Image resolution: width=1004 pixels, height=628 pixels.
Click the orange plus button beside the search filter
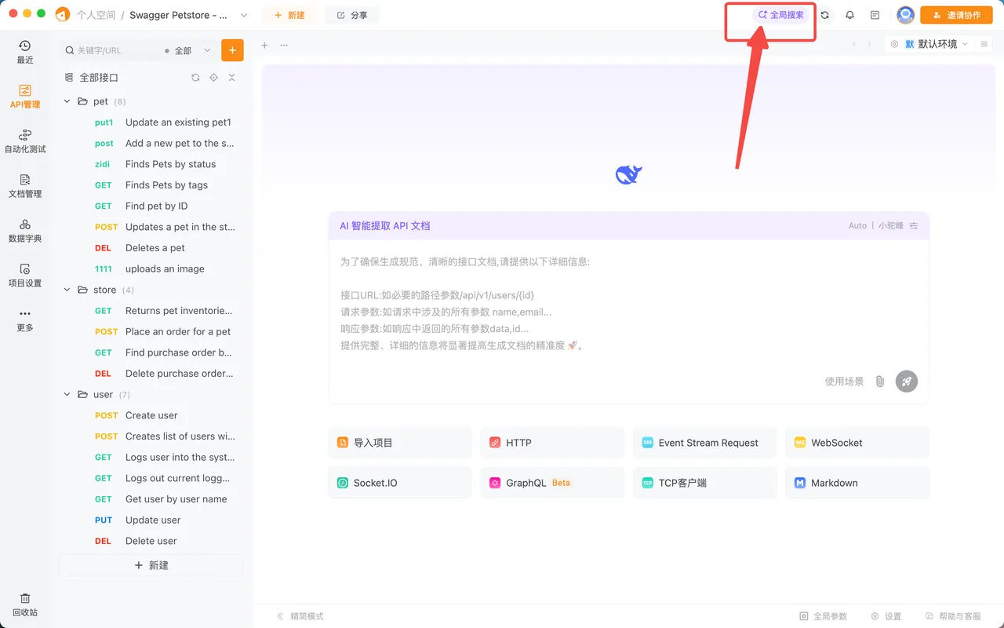(232, 50)
